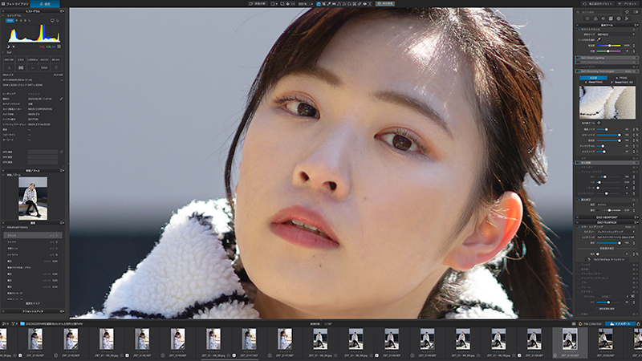Click the correction search field
This screenshot has height=361, width=642.
tap(598, 12)
